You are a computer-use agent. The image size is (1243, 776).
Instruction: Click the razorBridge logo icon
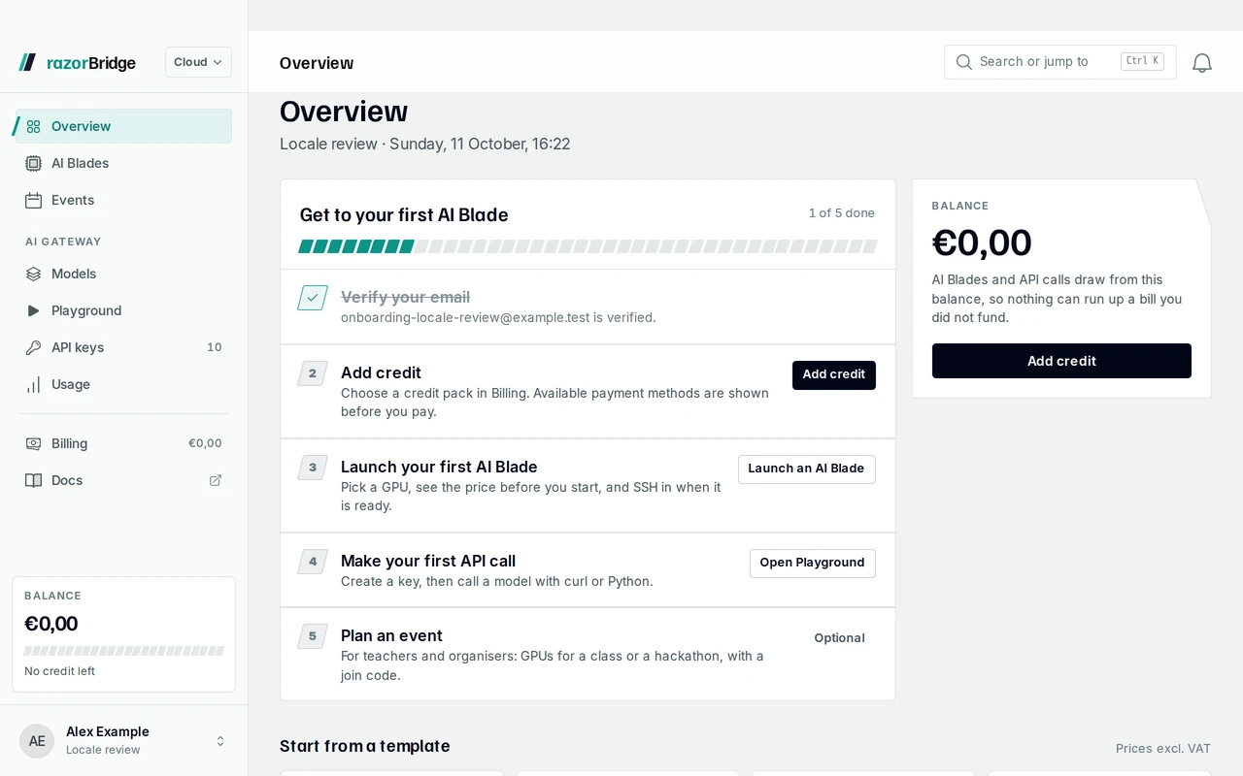point(27,62)
